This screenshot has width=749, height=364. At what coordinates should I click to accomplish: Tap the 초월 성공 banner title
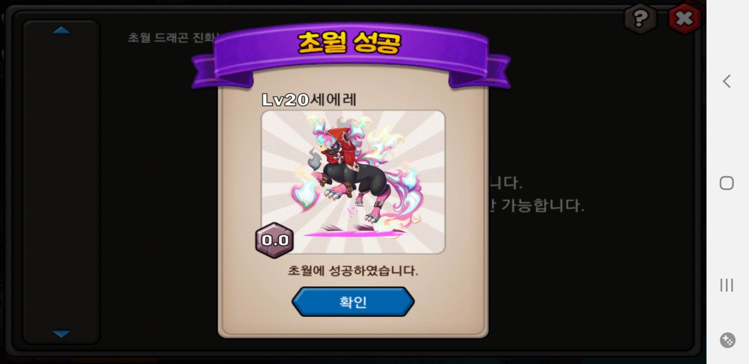coord(350,43)
